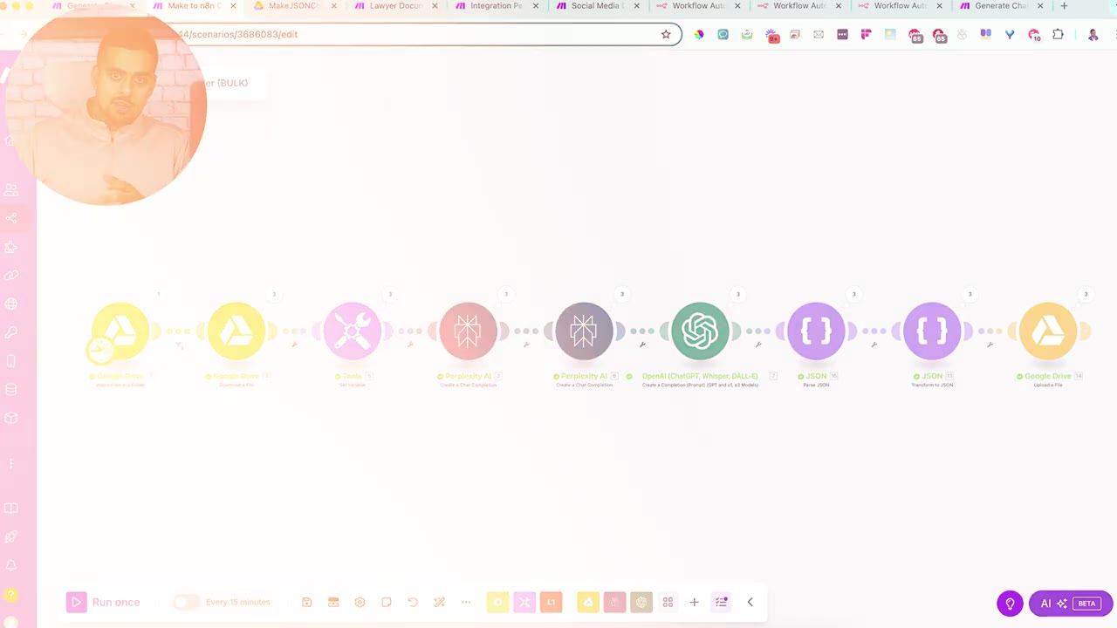Close the Social Media browser tab
The height and width of the screenshot is (628, 1117).
click(636, 6)
